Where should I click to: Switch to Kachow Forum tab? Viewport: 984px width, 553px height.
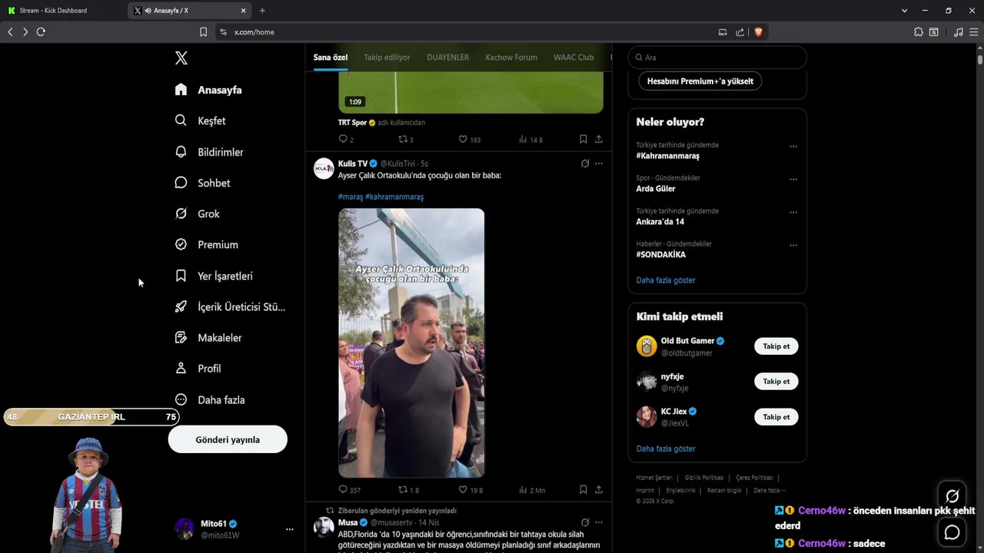[x=511, y=58]
